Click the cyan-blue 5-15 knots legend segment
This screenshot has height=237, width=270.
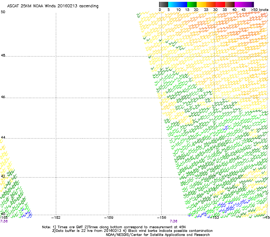pos(178,4)
